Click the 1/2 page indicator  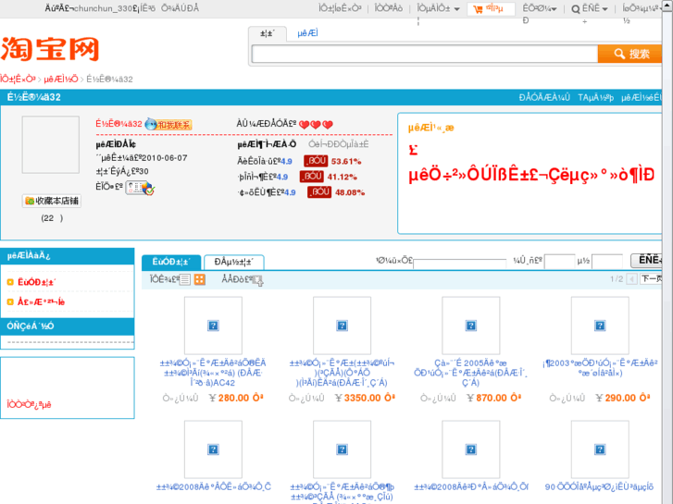(617, 278)
